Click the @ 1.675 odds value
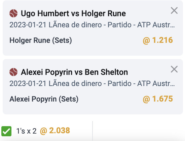 click(158, 99)
